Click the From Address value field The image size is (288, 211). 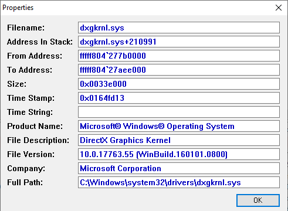coord(179,56)
